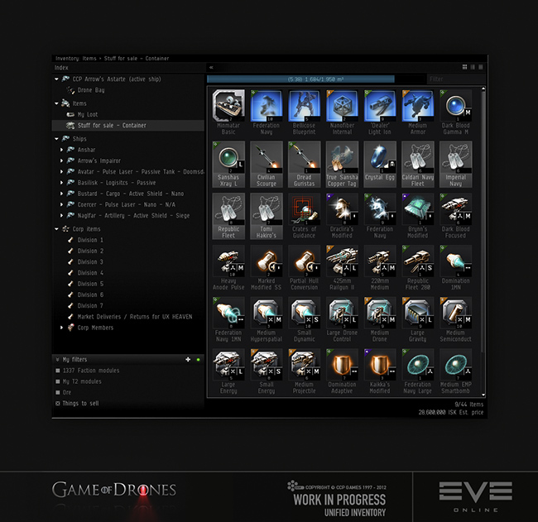Image resolution: width=538 pixels, height=522 pixels.
Task: Select Kaikka's Modified hardener icon
Action: tap(380, 365)
